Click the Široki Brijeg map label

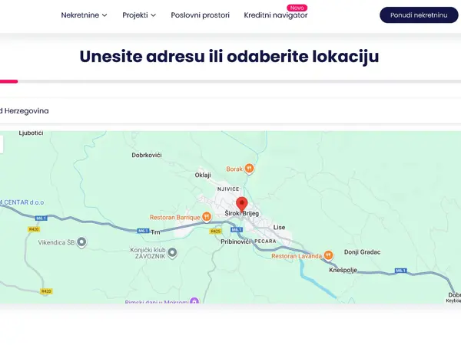[x=242, y=213]
